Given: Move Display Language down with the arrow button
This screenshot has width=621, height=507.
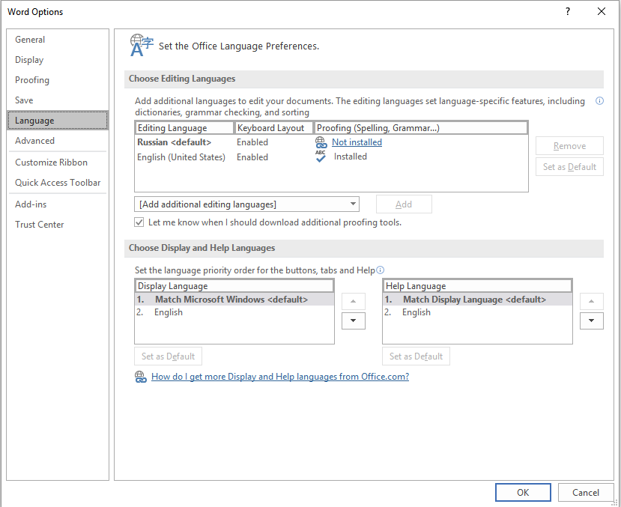Looking at the screenshot, I should 354,321.
